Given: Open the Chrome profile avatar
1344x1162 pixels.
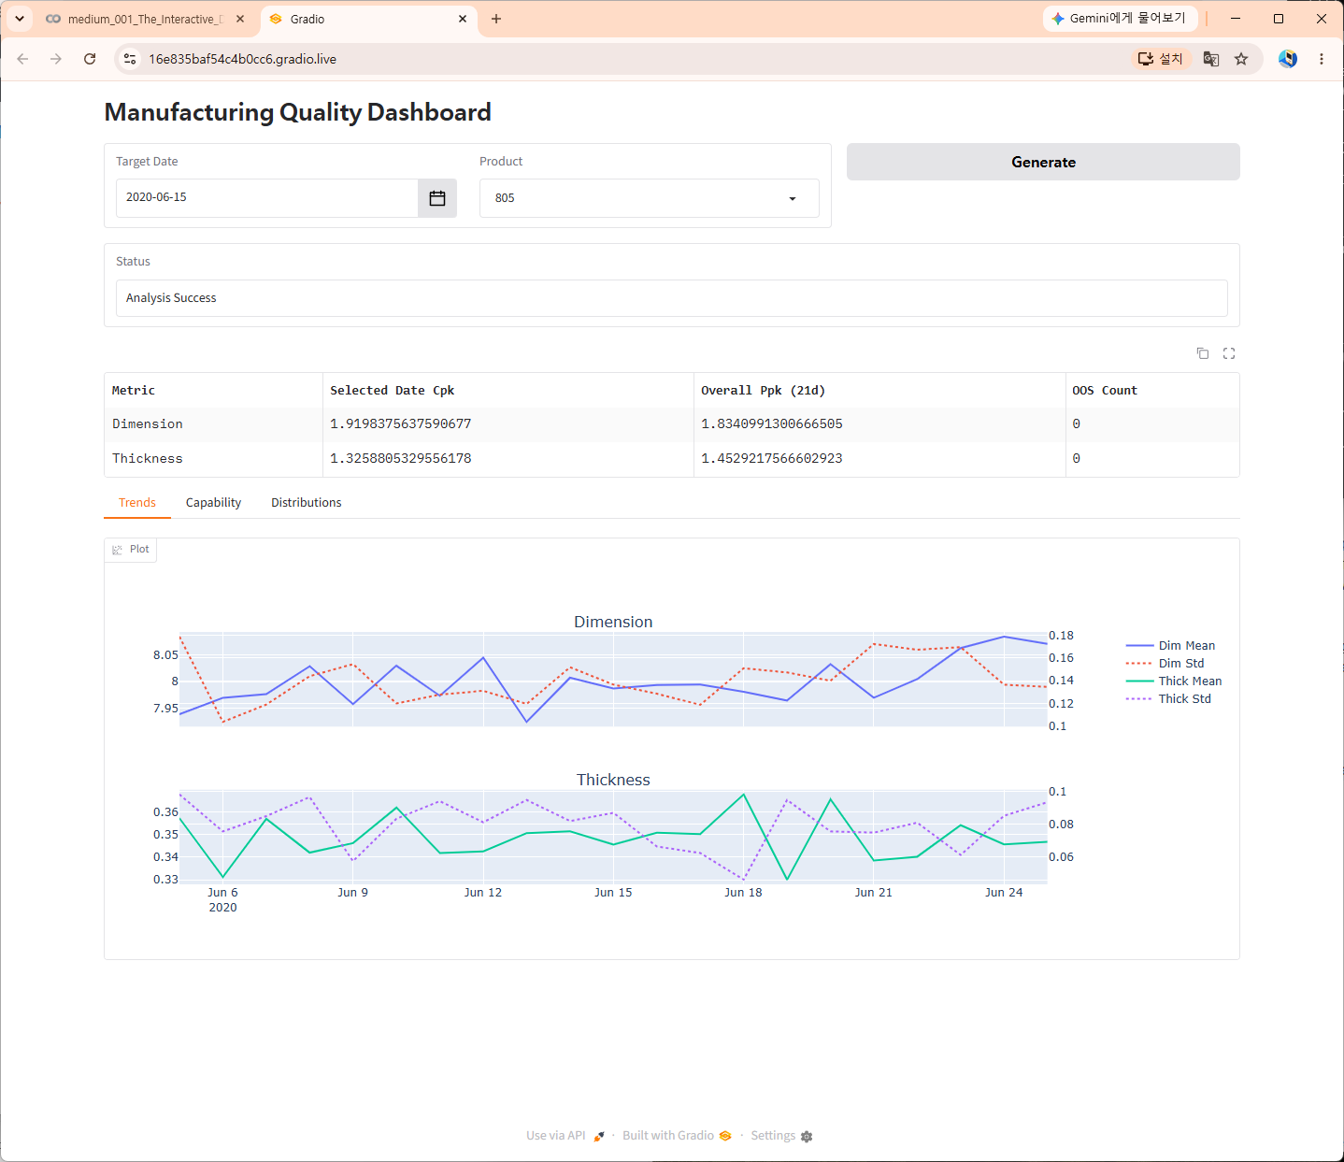Looking at the screenshot, I should click(1288, 59).
